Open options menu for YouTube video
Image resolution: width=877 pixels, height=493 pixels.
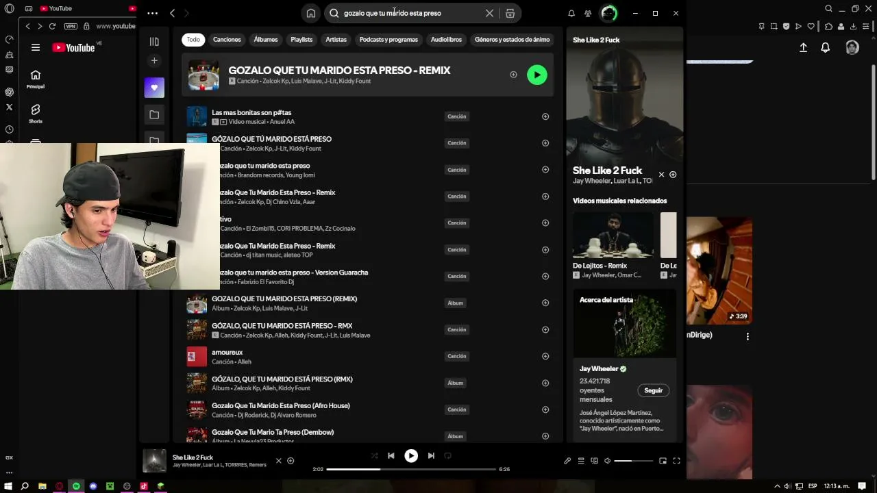click(748, 336)
